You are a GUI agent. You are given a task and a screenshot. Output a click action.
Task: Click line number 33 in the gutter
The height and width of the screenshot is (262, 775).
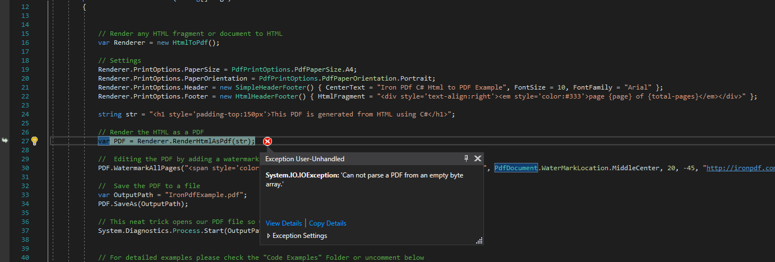pyautogui.click(x=24, y=195)
